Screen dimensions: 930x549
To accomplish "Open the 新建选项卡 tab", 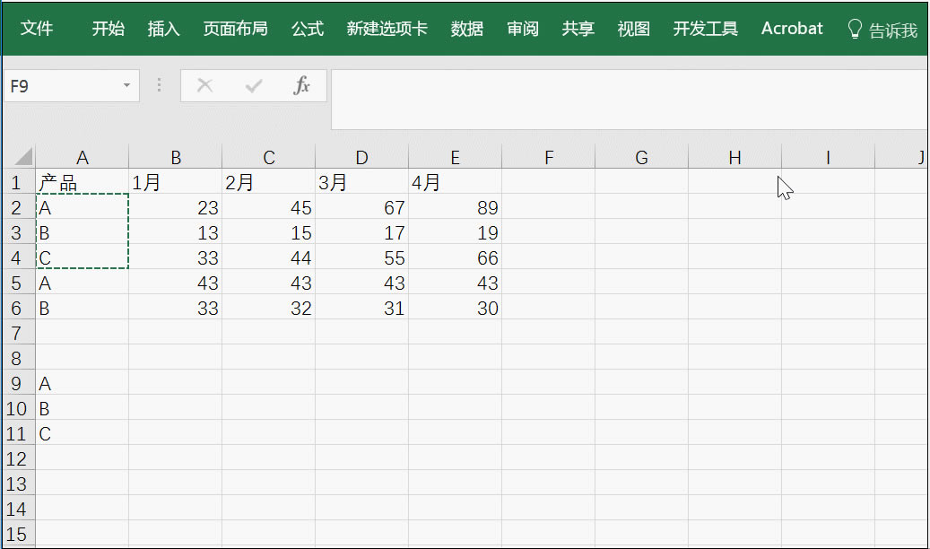I will coord(387,29).
